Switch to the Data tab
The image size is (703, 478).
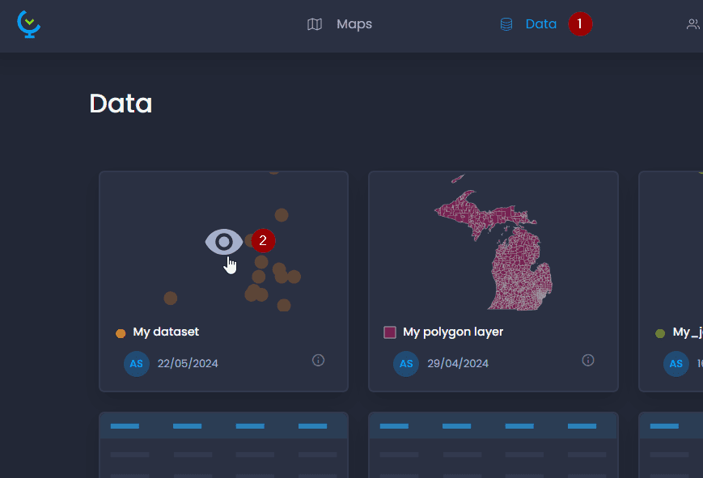click(x=540, y=23)
